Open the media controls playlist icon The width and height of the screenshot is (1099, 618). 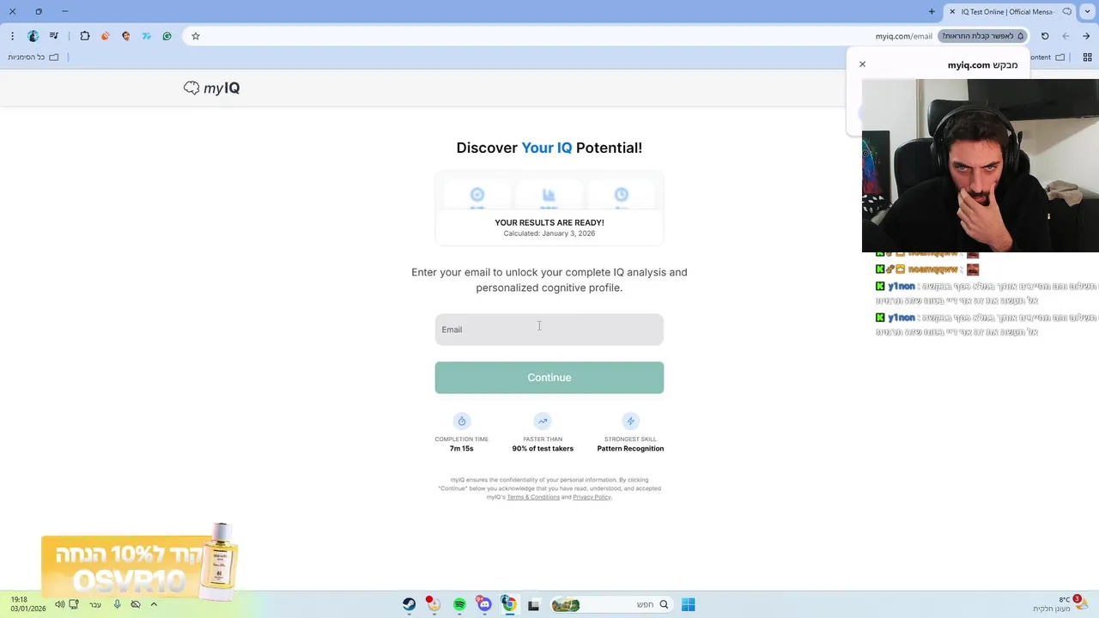(54, 36)
